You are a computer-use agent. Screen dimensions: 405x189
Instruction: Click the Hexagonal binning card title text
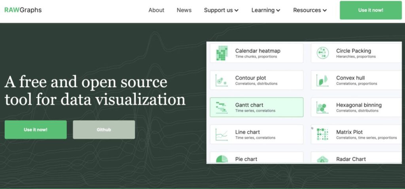point(359,105)
